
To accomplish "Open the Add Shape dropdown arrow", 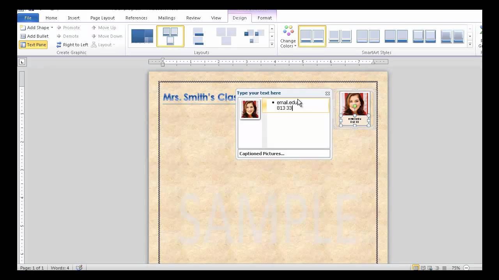I will click(52, 28).
